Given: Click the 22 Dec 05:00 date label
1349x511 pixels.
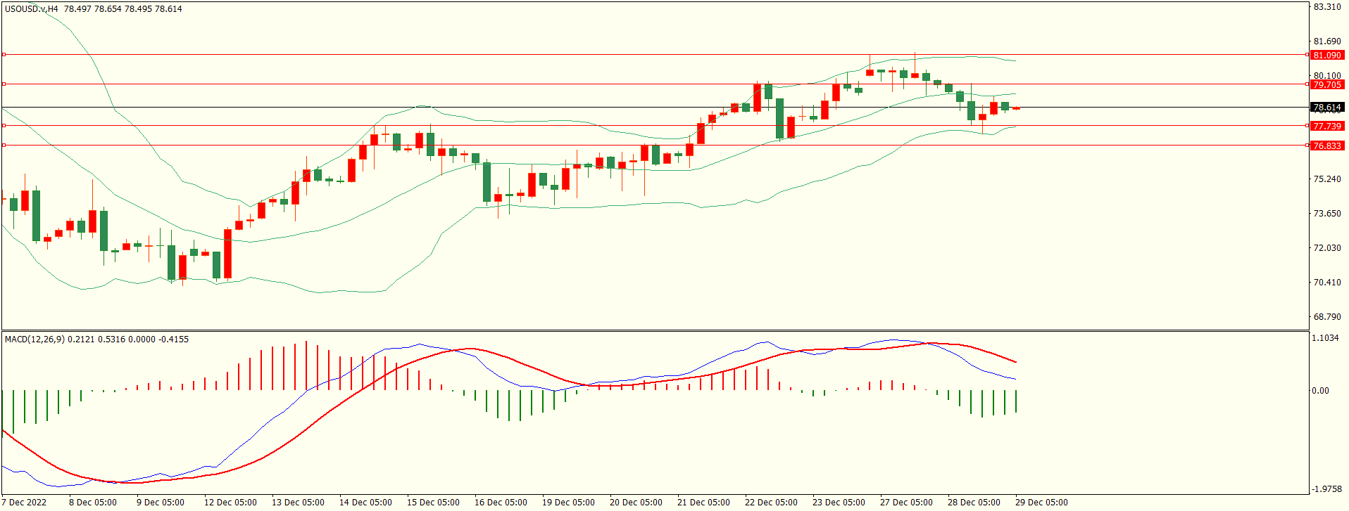Looking at the screenshot, I should pos(771,502).
